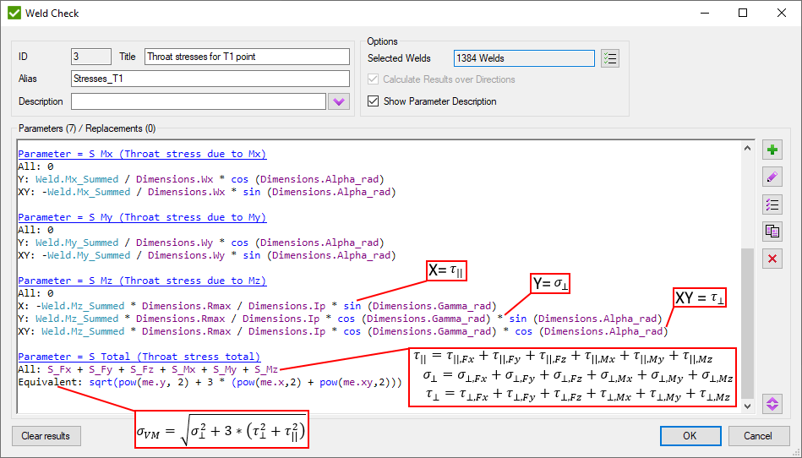This screenshot has height=458, width=802.
Task: Open the S My parameter link
Action: click(x=142, y=217)
